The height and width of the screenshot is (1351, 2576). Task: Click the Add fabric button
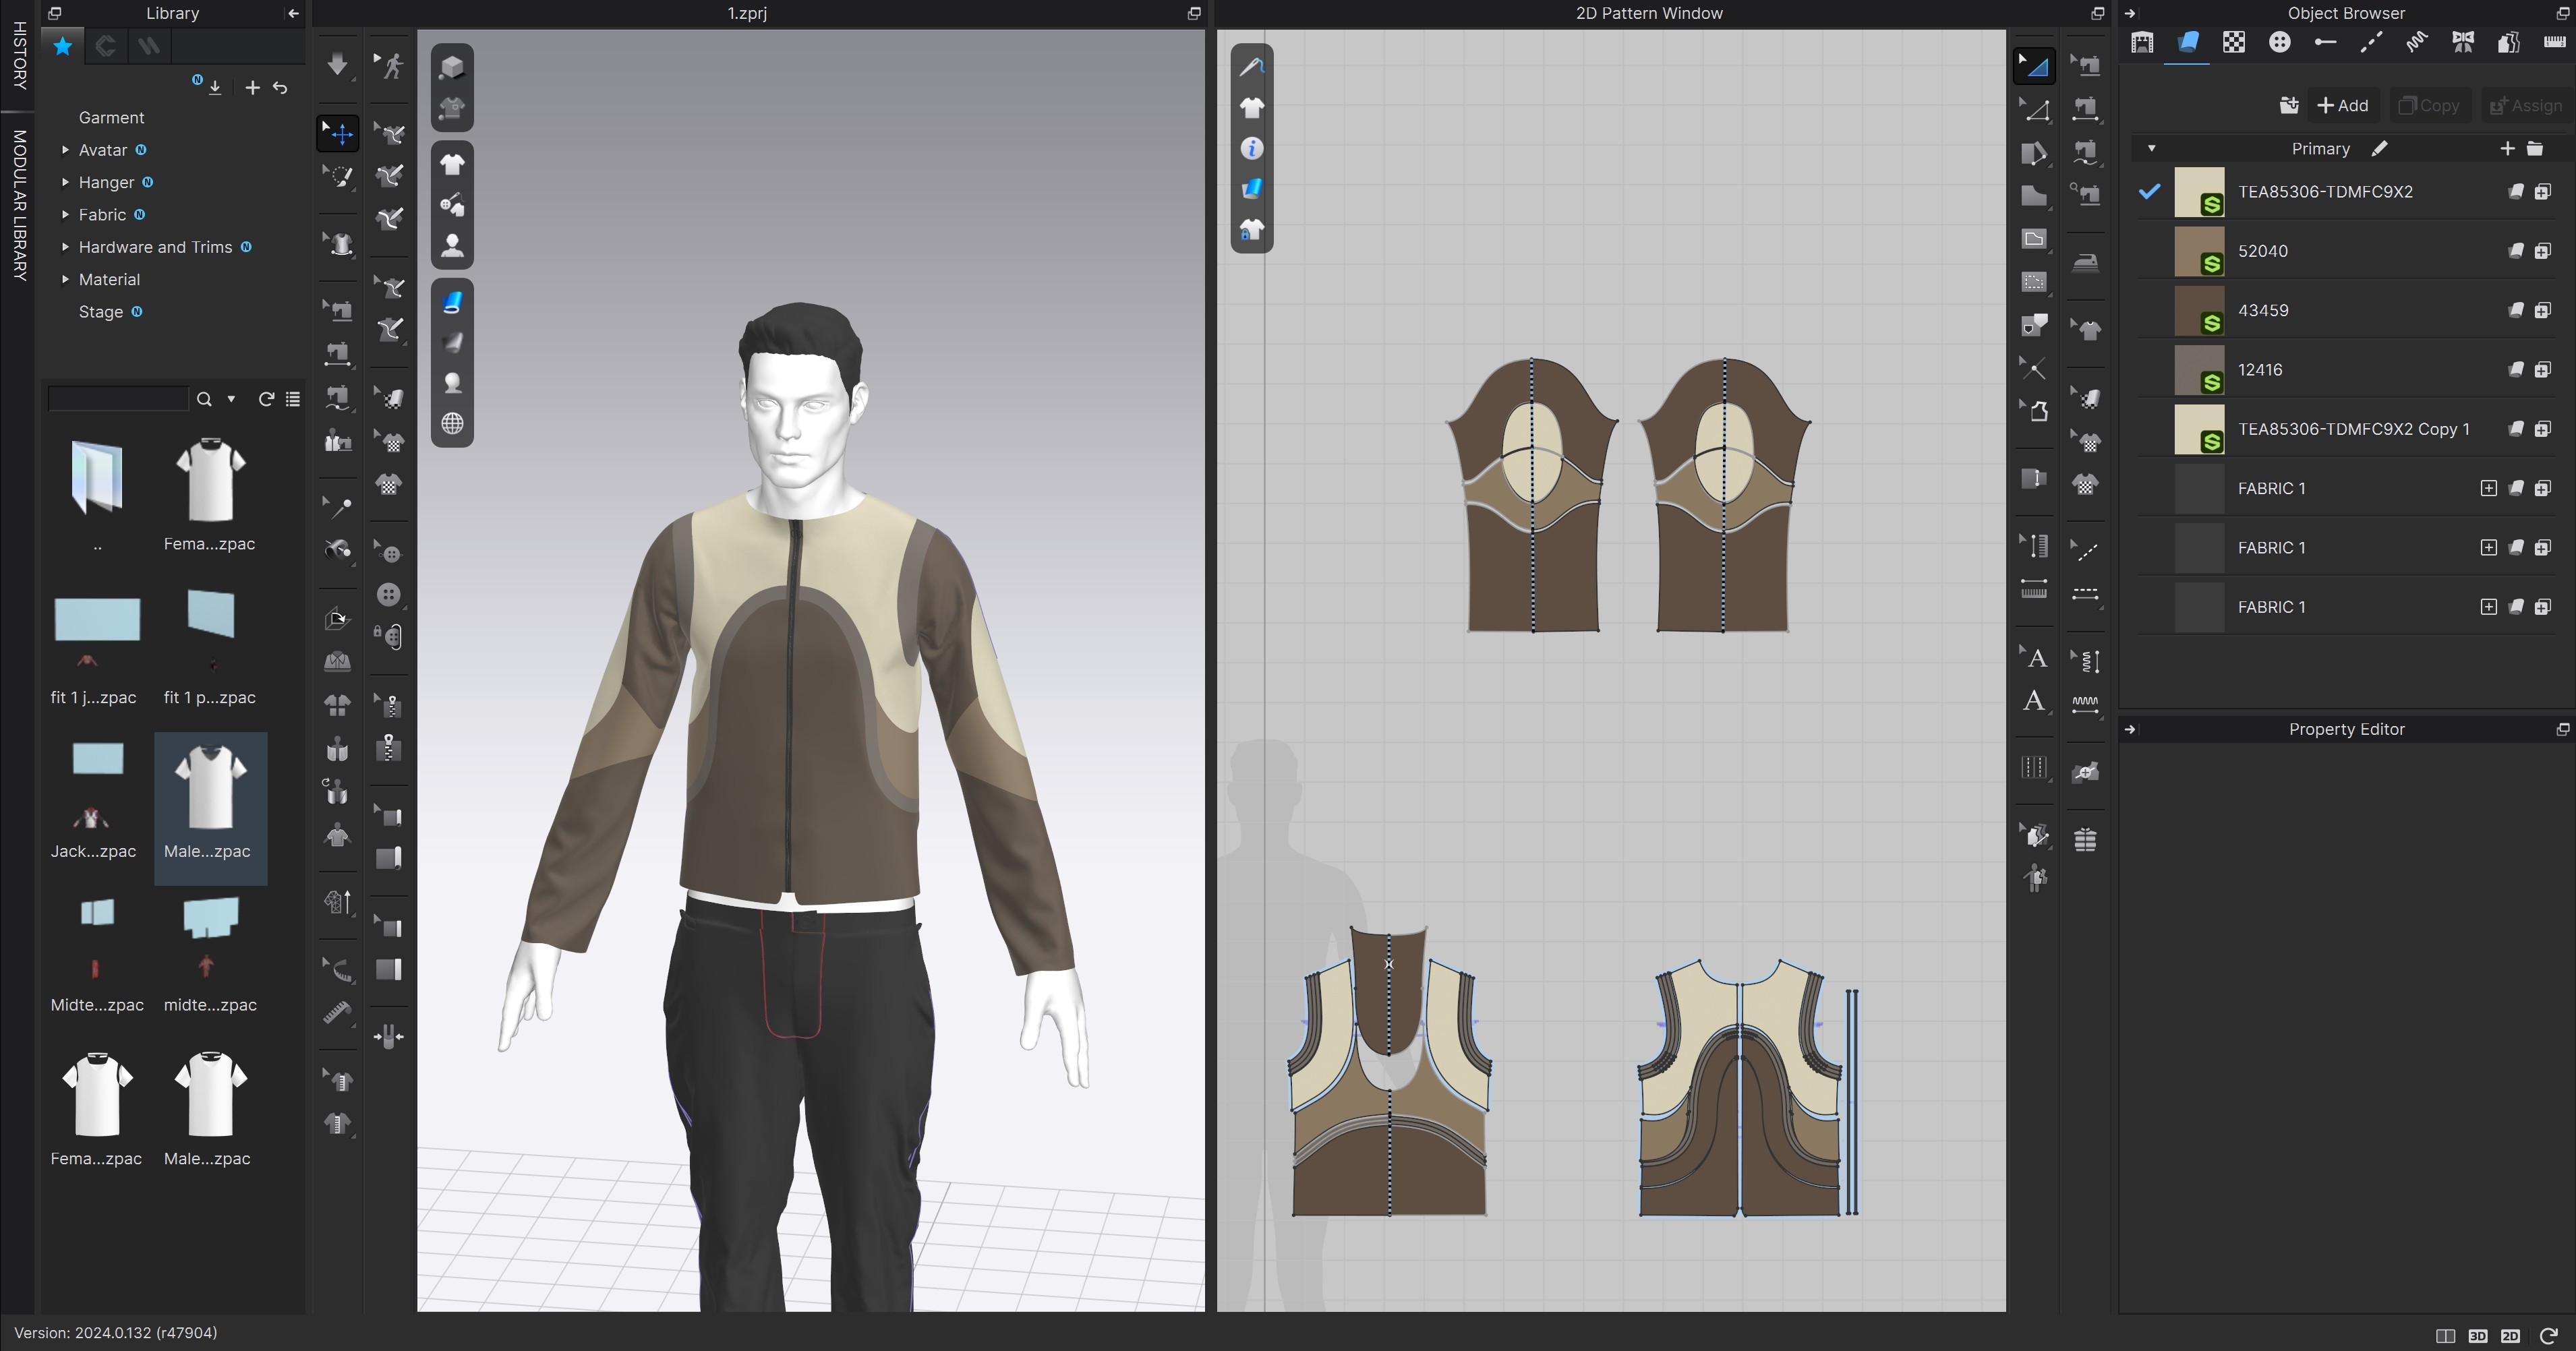click(2342, 105)
